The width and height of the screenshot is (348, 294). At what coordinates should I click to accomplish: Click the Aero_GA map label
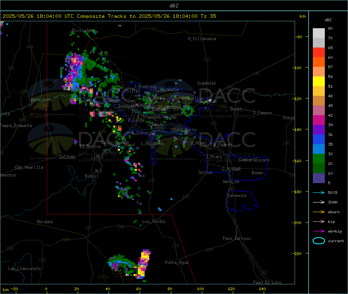coord(231,182)
